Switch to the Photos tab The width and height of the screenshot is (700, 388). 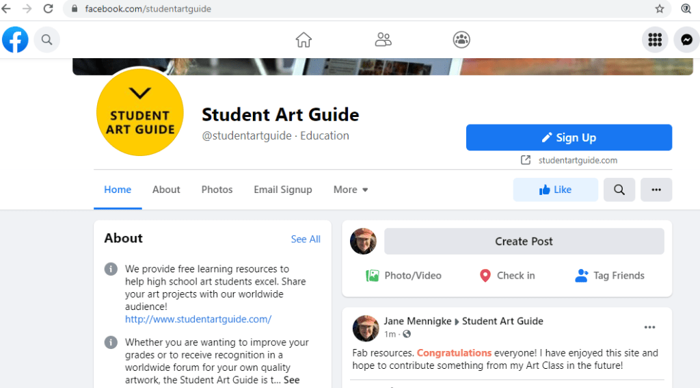tap(217, 190)
